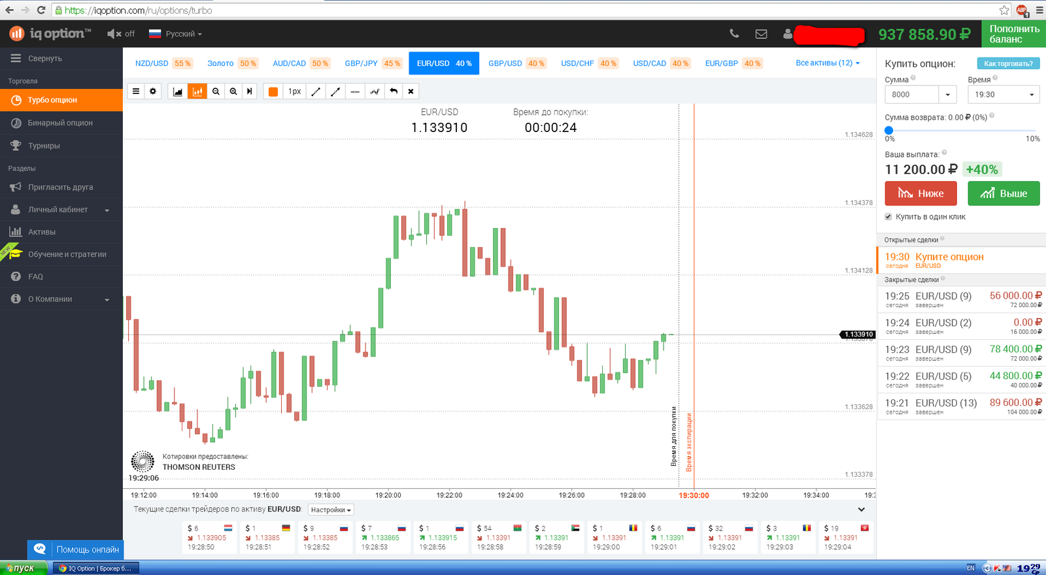Click help icon beside Открытые сделки

coord(942,238)
